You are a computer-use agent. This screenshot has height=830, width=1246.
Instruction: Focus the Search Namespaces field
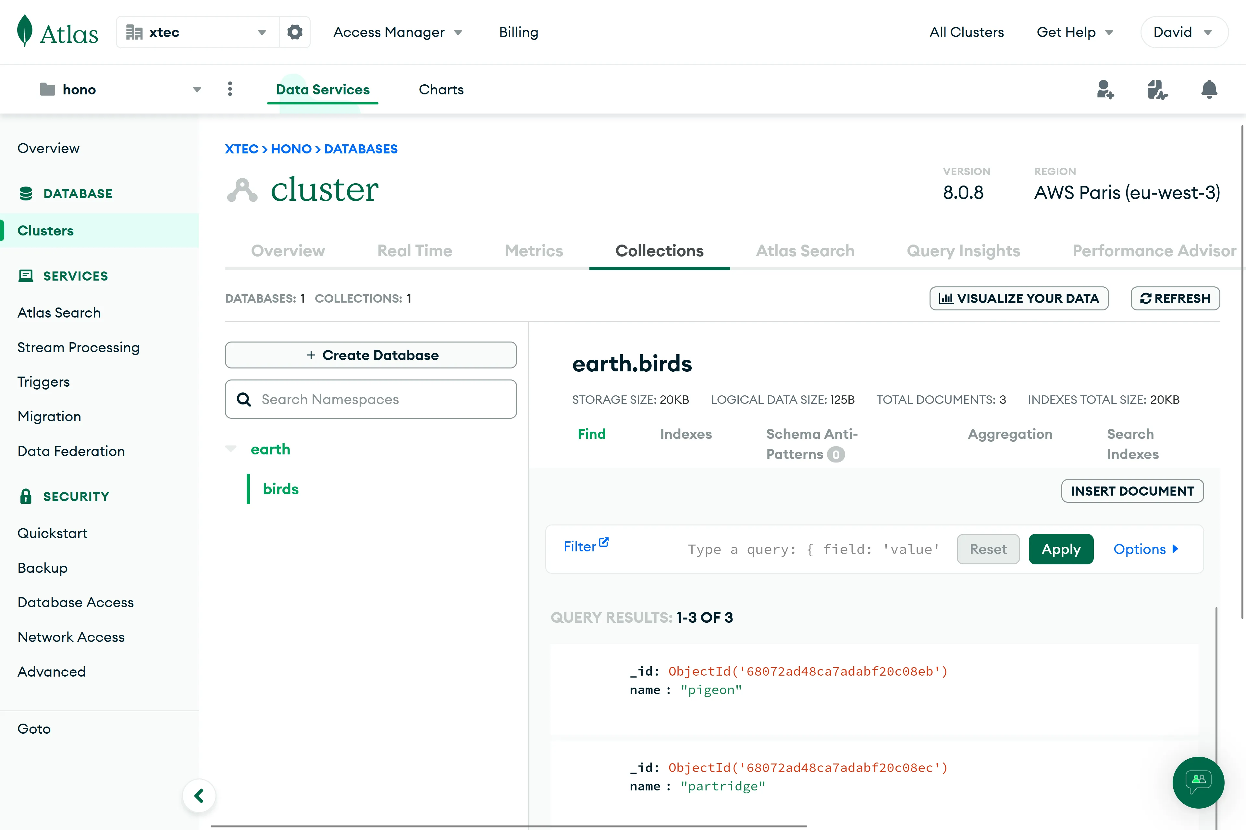click(x=371, y=399)
